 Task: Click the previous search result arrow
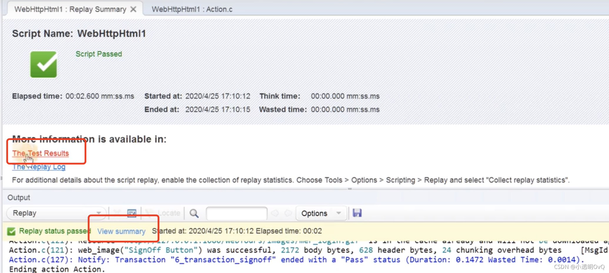coord(275,213)
